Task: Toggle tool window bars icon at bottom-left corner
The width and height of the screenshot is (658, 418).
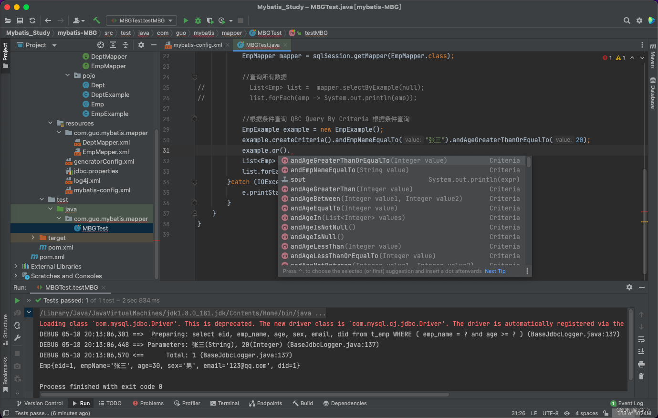Action: click(6, 413)
